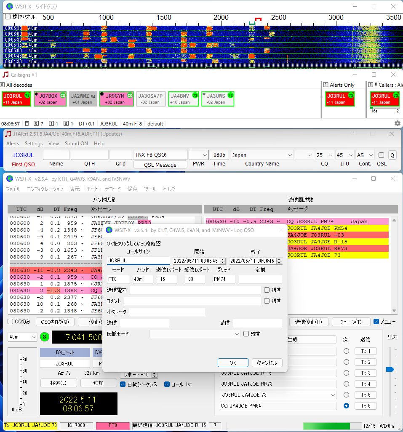Click the 出力 power slider handle

click(x=390, y=369)
